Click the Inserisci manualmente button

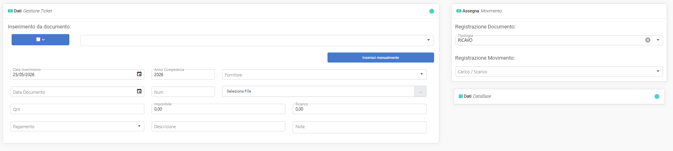[380, 58]
